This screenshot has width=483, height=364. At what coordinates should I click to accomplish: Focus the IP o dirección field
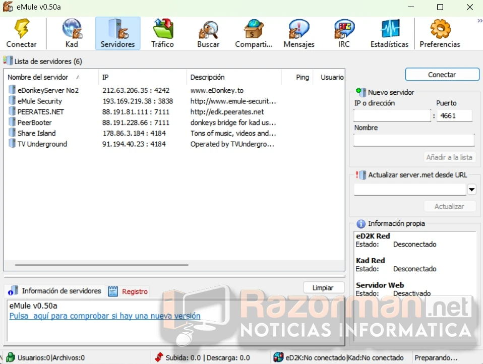[392, 115]
